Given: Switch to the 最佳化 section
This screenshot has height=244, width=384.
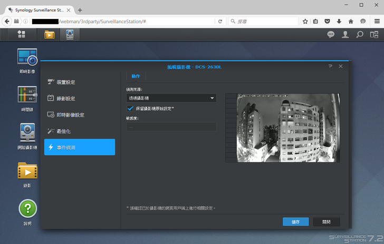Looking at the screenshot, I should click(80, 131).
